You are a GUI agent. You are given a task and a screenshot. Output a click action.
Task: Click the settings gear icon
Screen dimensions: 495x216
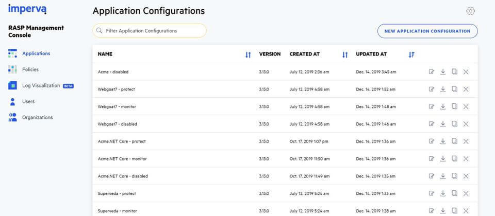pos(470,11)
